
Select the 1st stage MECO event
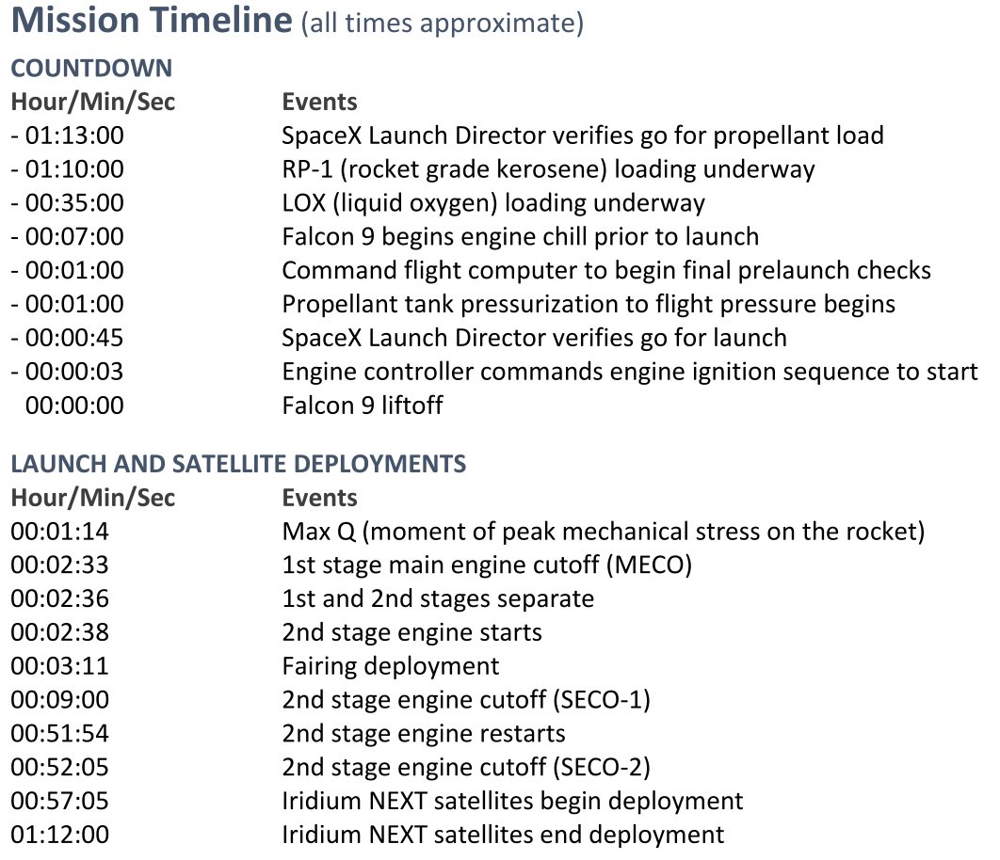coord(487,565)
